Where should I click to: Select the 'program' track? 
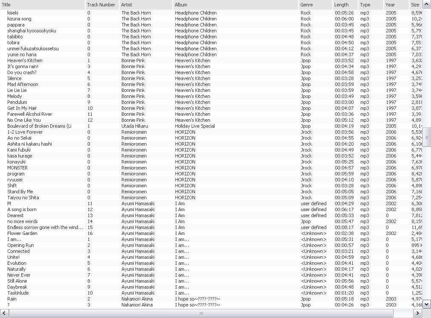click(x=16, y=174)
